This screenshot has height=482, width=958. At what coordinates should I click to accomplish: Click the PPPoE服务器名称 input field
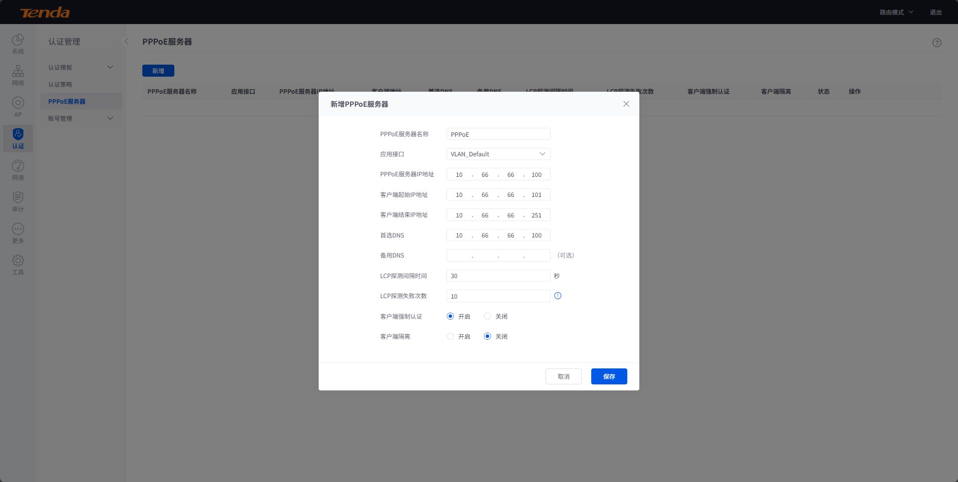[498, 134]
